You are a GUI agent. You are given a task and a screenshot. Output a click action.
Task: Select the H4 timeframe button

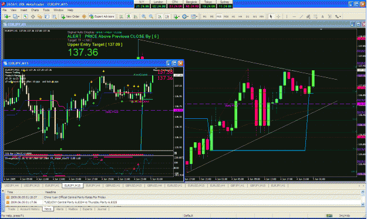240,16
